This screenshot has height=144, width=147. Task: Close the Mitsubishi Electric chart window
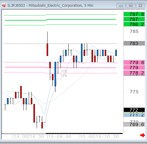coord(140,6)
